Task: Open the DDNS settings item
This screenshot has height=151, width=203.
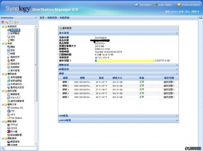Action: [x=12, y=128]
